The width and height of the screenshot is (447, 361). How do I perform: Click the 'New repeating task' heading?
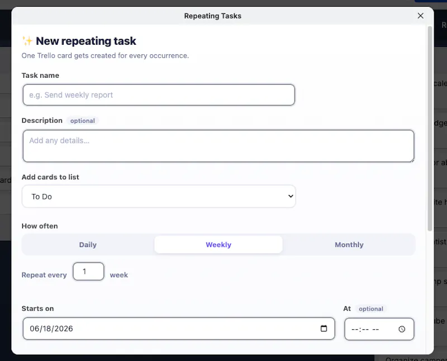coord(86,41)
